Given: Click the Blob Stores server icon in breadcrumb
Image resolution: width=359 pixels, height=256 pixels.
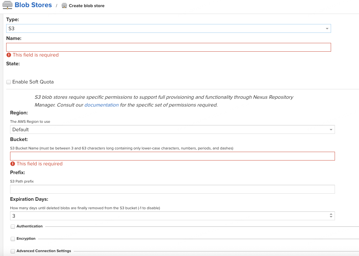Looking at the screenshot, I should pos(7,5).
